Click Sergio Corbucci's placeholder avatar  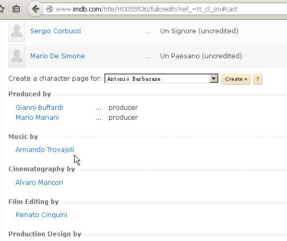coord(17,31)
